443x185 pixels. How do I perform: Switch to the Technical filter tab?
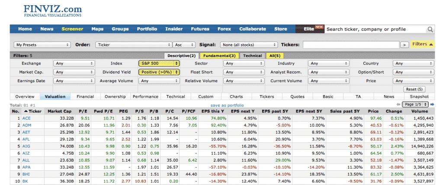pyautogui.click(x=252, y=56)
